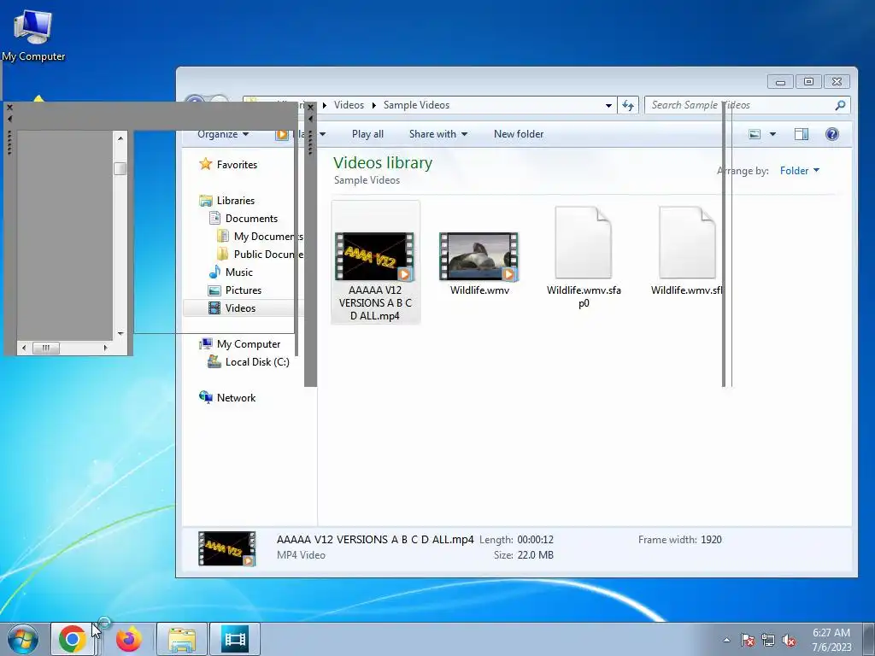Click the Network globe icon
875x656 pixels.
tap(205, 396)
